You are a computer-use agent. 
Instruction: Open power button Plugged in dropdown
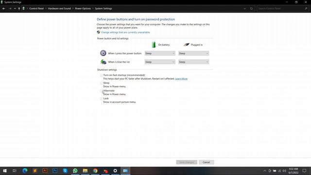pyautogui.click(x=193, y=53)
